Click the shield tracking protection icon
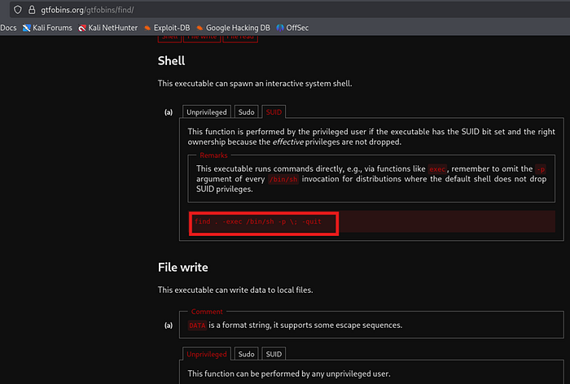 (17, 10)
